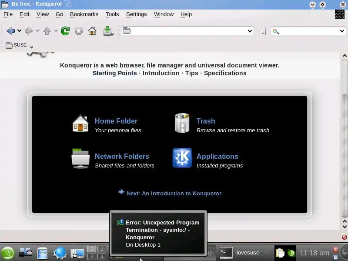
Task: Click the red blocked-popup status icon
Action: tap(344, 237)
